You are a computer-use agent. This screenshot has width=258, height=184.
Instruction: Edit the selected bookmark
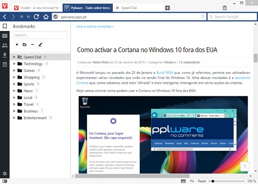click(40, 44)
